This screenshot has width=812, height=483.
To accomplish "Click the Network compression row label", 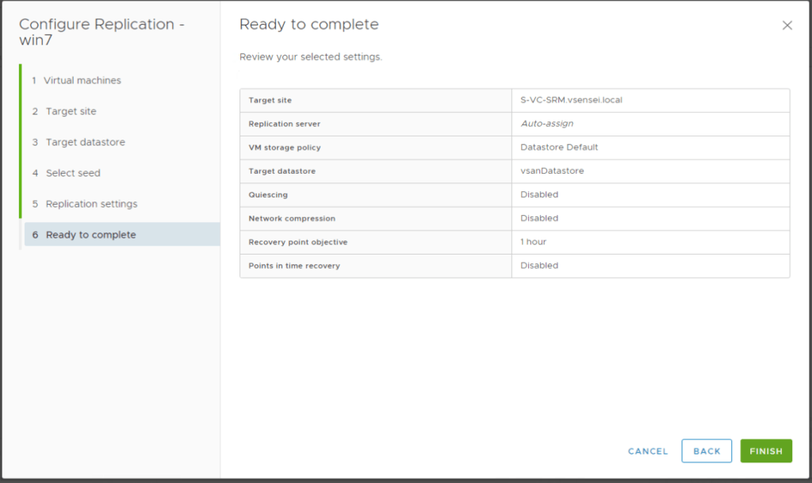I will [291, 218].
